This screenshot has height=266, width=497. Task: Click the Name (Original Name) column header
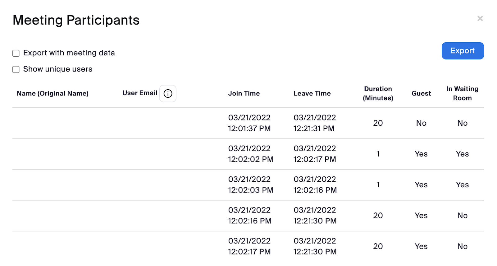point(52,93)
